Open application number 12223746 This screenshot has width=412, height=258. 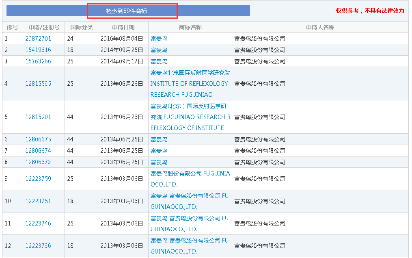[x=38, y=223]
